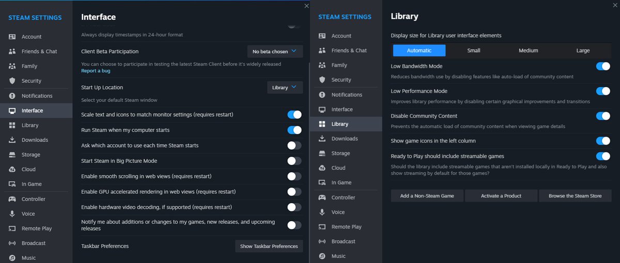Click Family icon in right settings window

coord(322,65)
